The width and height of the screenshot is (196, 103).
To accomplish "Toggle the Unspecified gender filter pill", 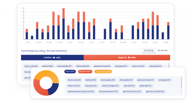I will pyautogui.click(x=103, y=71).
